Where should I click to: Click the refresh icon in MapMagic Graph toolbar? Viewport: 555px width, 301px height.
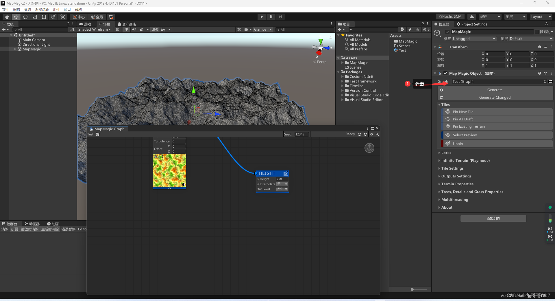pos(360,134)
